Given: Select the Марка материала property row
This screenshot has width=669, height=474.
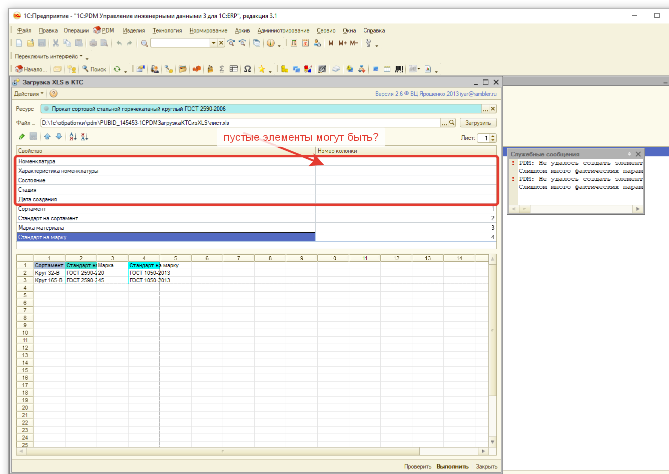Looking at the screenshot, I should click(x=256, y=228).
